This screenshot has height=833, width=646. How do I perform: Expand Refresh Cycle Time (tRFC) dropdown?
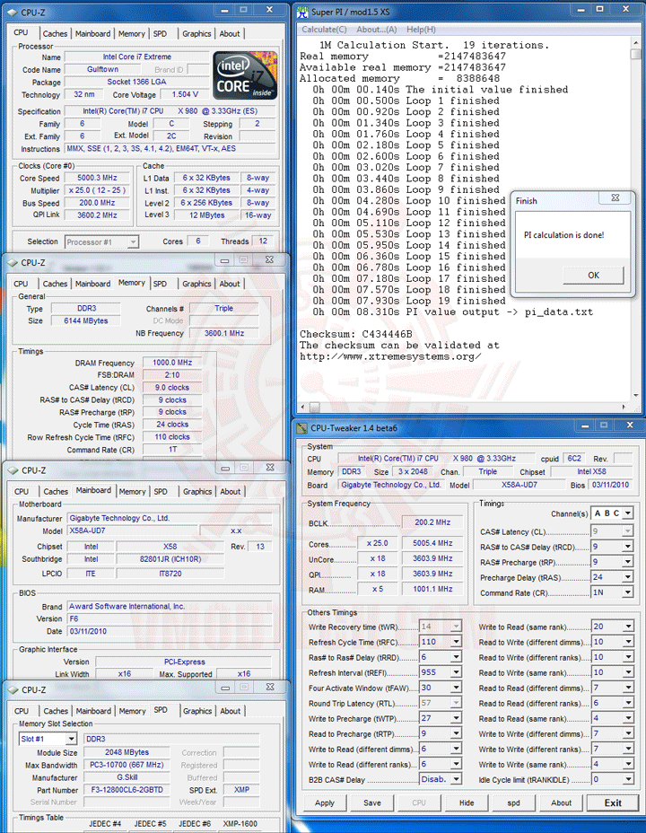(x=456, y=642)
